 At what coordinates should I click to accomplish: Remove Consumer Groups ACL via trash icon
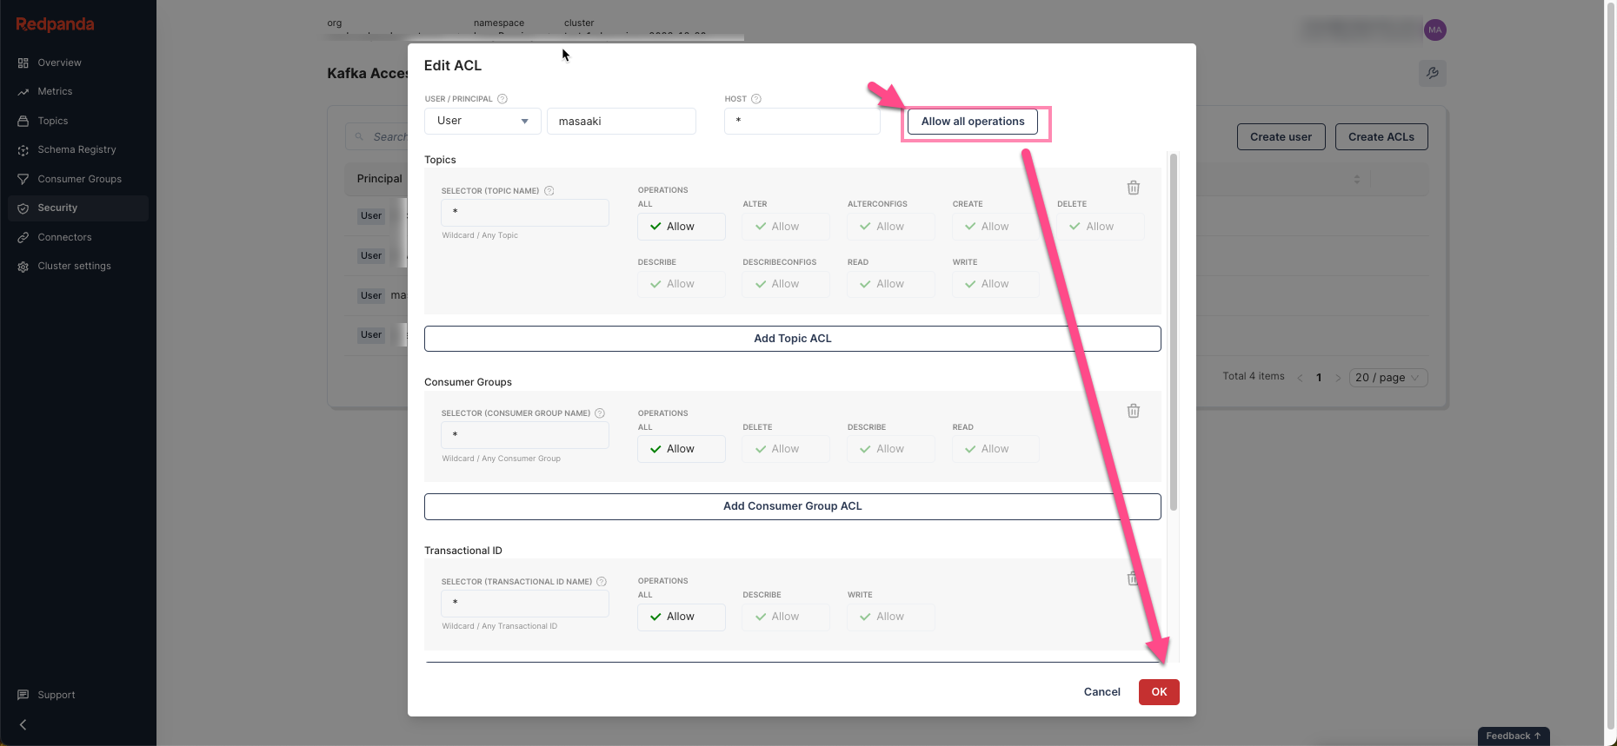[1134, 411]
